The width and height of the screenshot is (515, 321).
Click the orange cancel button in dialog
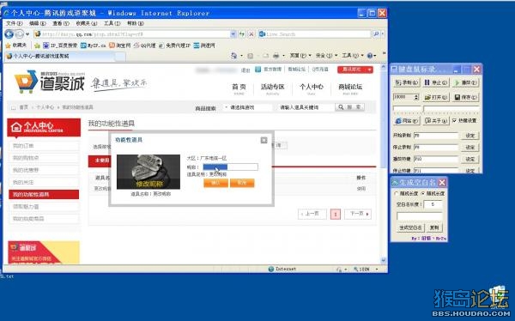tap(242, 183)
